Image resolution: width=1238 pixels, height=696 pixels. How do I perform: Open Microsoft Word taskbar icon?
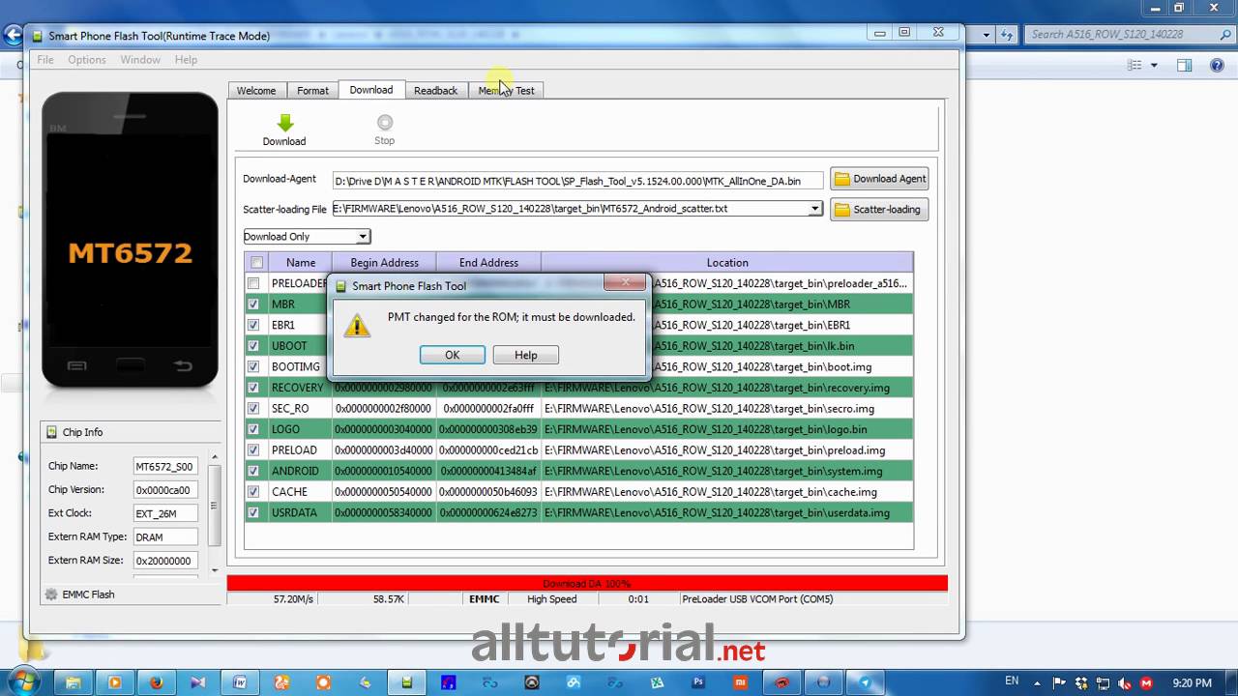[240, 682]
